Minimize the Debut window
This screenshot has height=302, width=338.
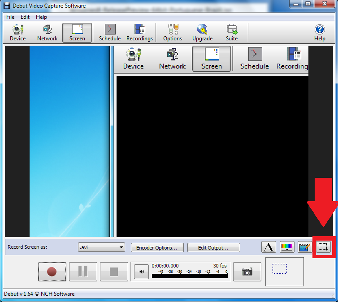point(296,4)
